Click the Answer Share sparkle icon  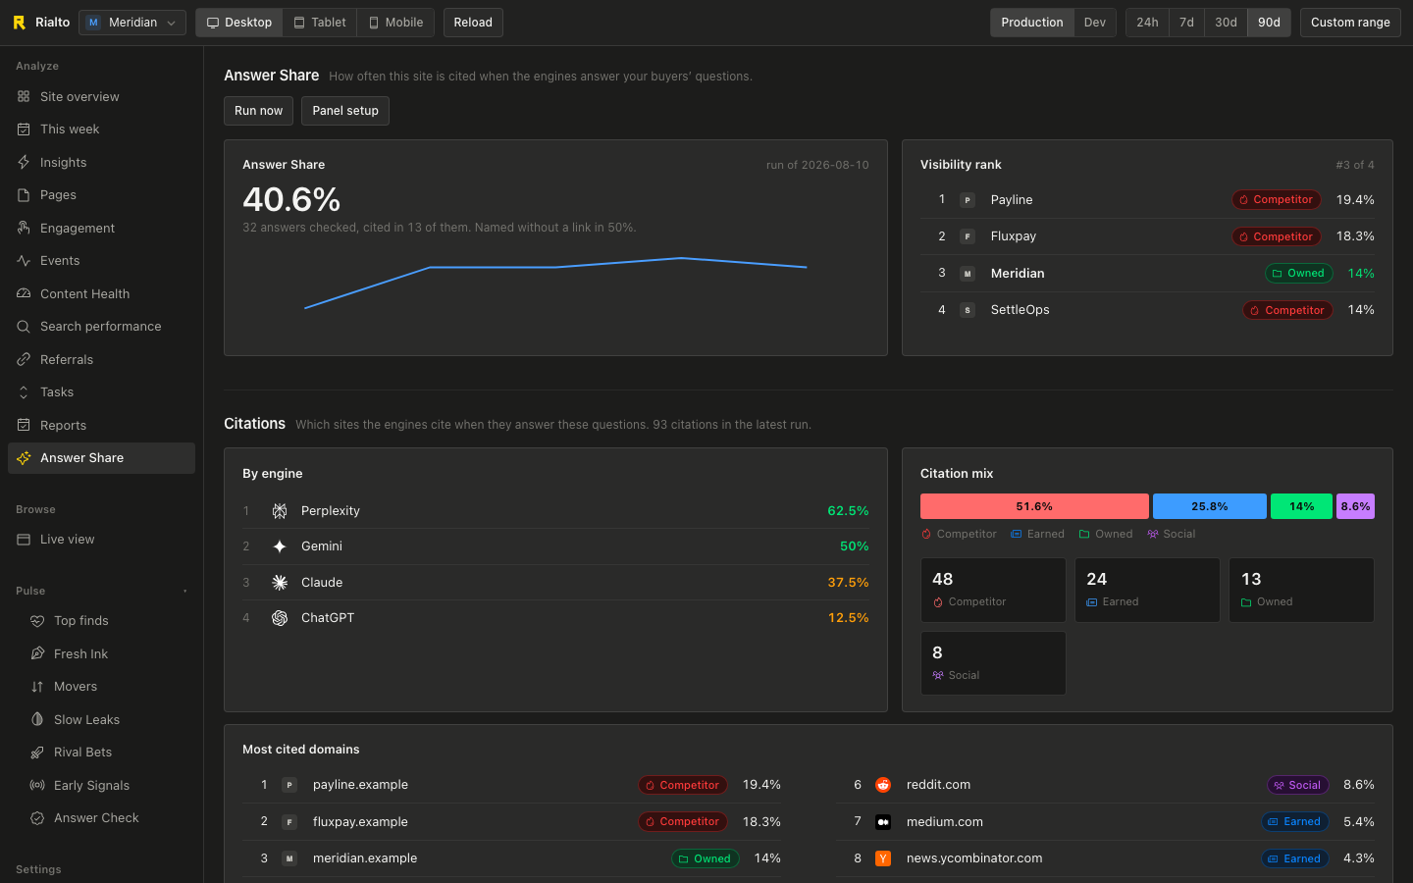click(x=24, y=458)
